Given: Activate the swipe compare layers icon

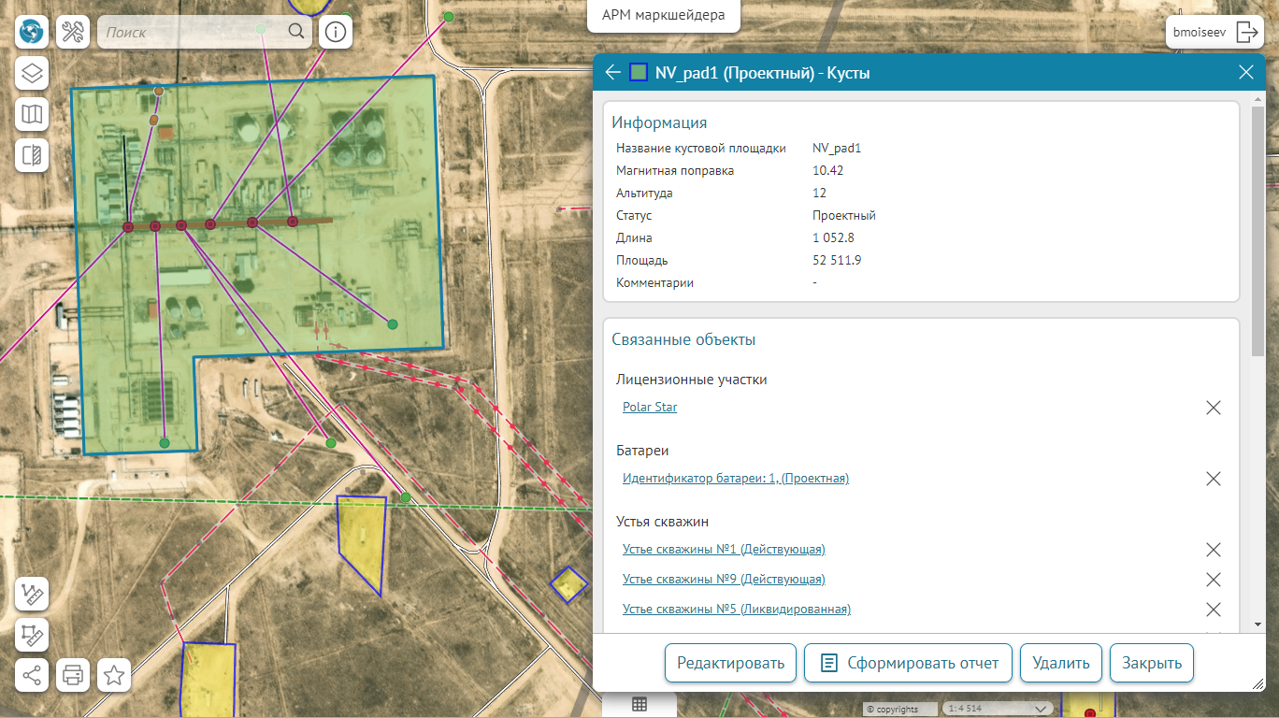Looking at the screenshot, I should click(x=33, y=155).
